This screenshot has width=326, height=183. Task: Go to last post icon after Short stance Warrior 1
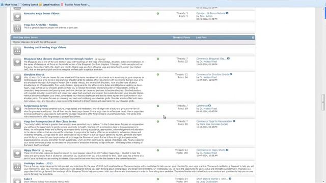click(x=230, y=178)
